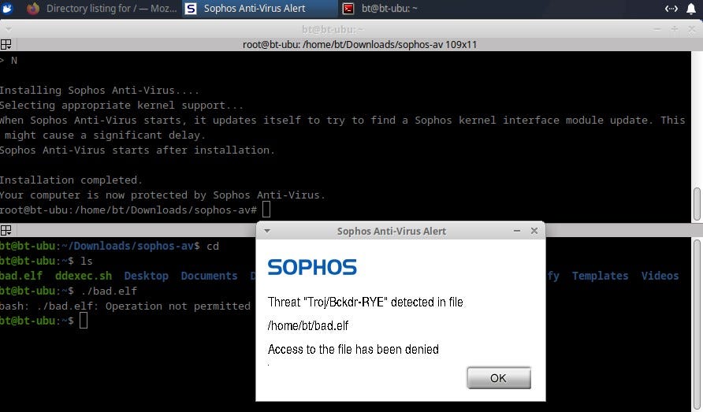Click Desktop in the ls output
This screenshot has width=703, height=412.
146,276
